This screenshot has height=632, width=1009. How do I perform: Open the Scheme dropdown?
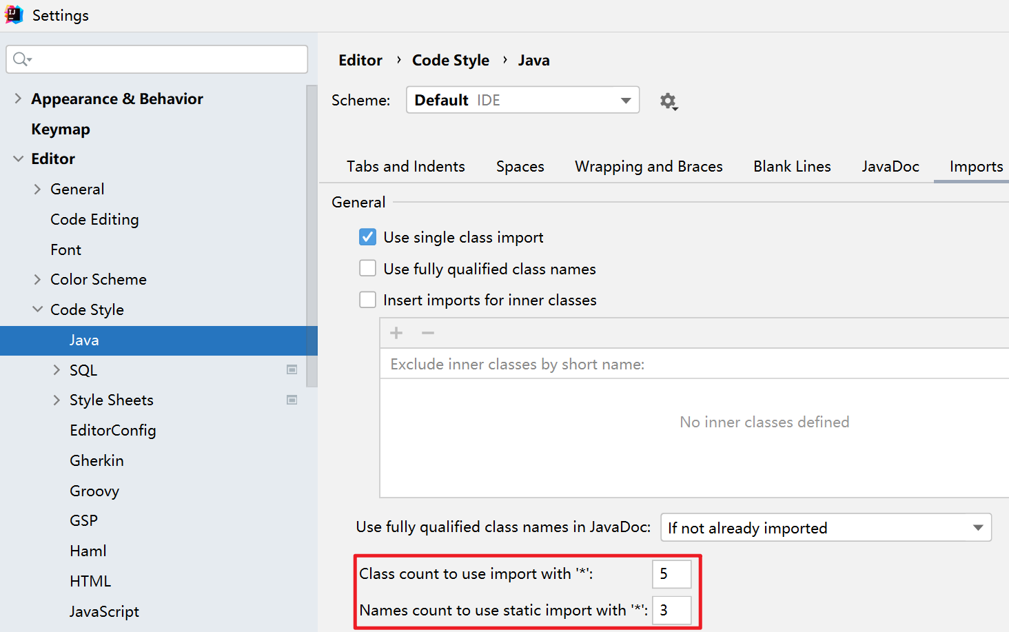[x=522, y=100]
